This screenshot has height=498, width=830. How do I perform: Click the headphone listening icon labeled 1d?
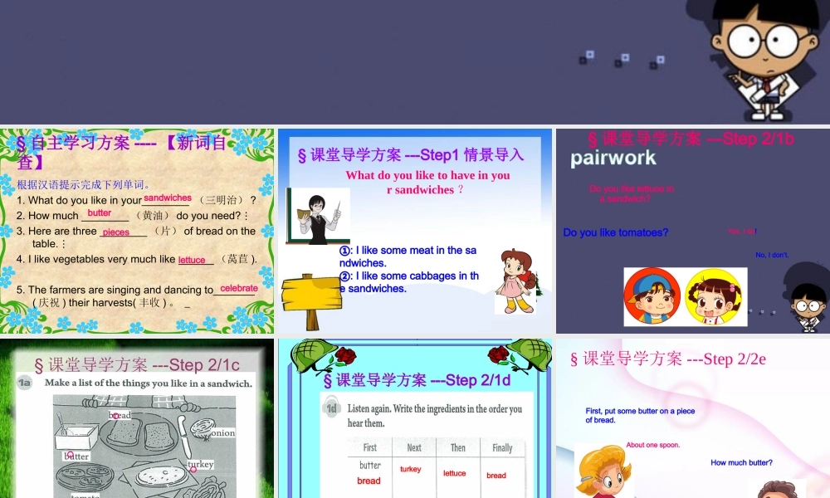pos(330,408)
